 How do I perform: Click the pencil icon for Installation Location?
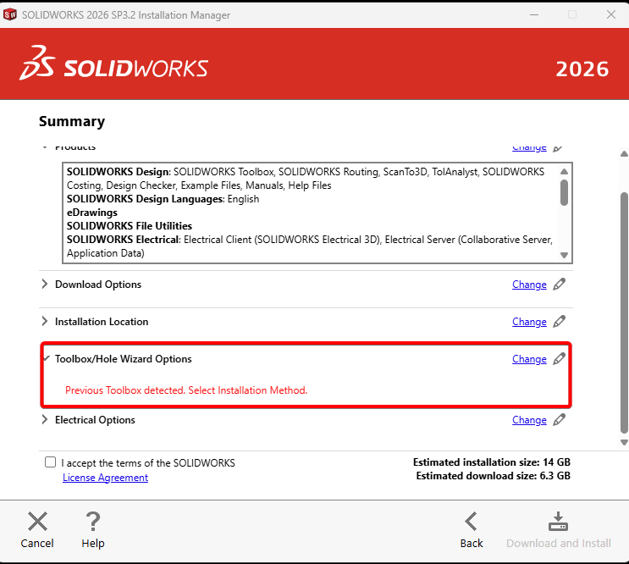coord(560,322)
